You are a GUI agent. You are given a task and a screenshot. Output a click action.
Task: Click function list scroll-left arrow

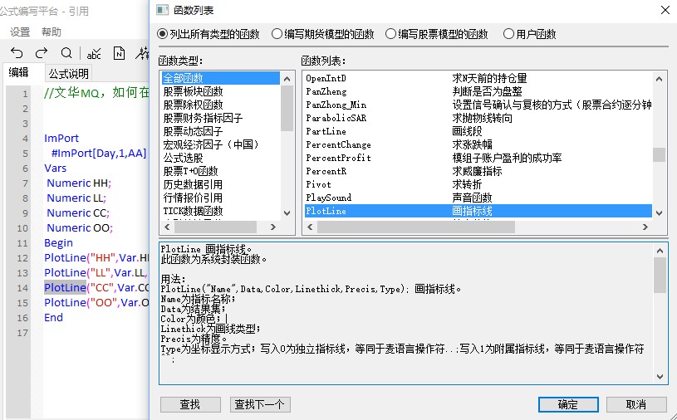pyautogui.click(x=310, y=227)
